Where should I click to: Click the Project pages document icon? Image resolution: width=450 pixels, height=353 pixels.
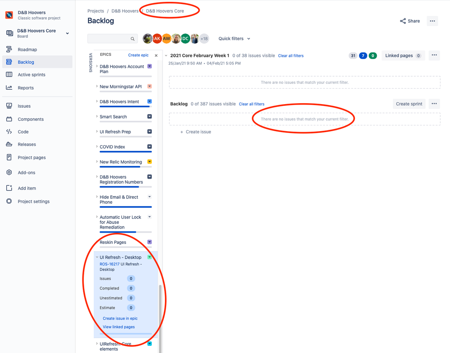(x=9, y=157)
